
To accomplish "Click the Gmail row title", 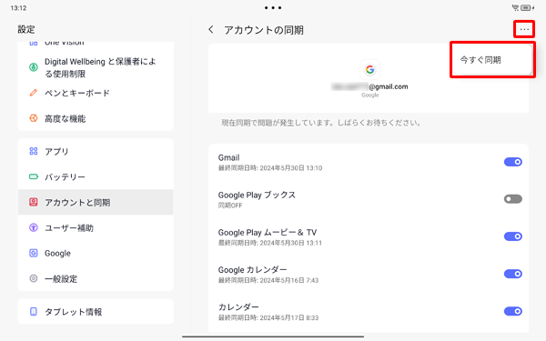I will click(x=228, y=157).
